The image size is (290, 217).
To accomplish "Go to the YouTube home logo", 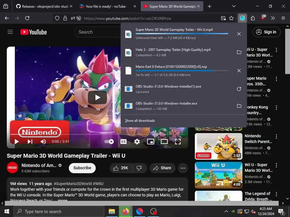I will tap(34, 32).
